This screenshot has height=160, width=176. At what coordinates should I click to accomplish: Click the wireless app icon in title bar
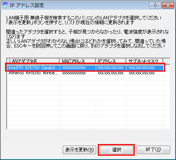point(5,5)
